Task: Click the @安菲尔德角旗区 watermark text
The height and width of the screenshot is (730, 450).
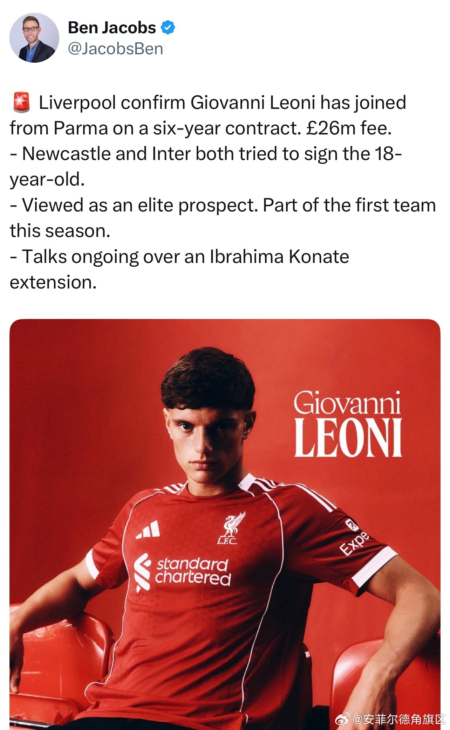Action: [x=399, y=719]
